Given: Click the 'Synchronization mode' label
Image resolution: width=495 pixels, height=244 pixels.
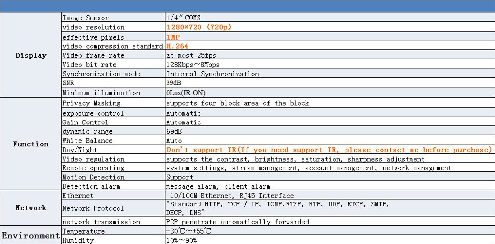Looking at the screenshot, I should 101,74.
